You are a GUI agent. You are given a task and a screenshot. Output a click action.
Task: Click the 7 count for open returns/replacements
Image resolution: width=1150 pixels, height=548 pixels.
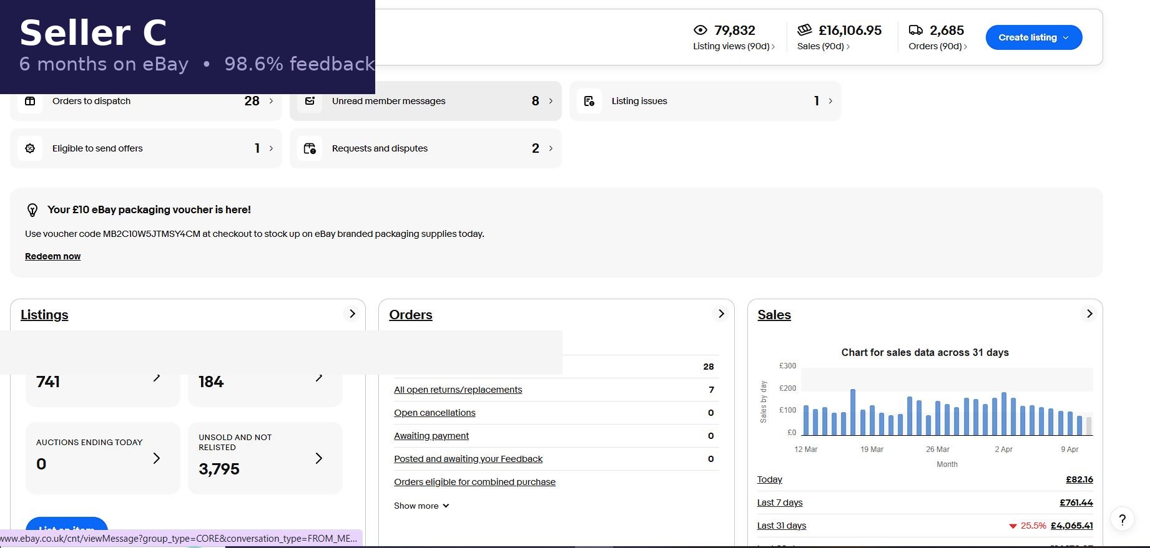[x=711, y=390]
